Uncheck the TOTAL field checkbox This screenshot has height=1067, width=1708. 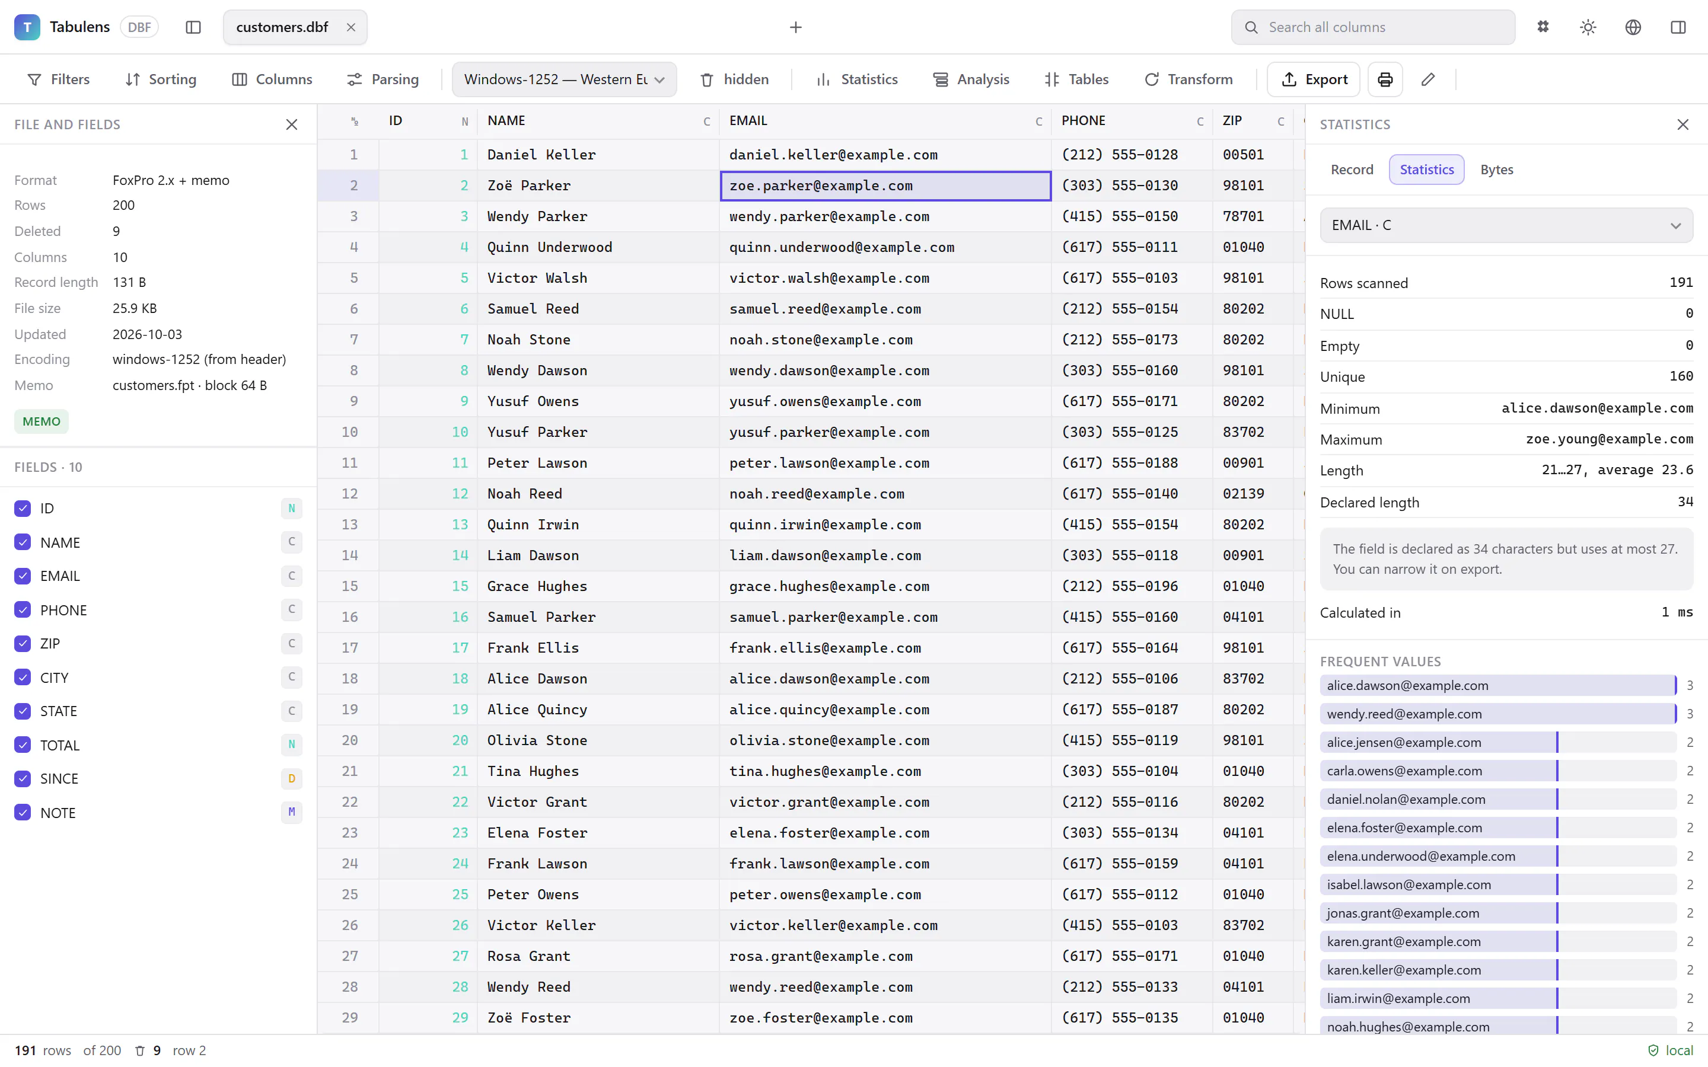[x=23, y=745]
